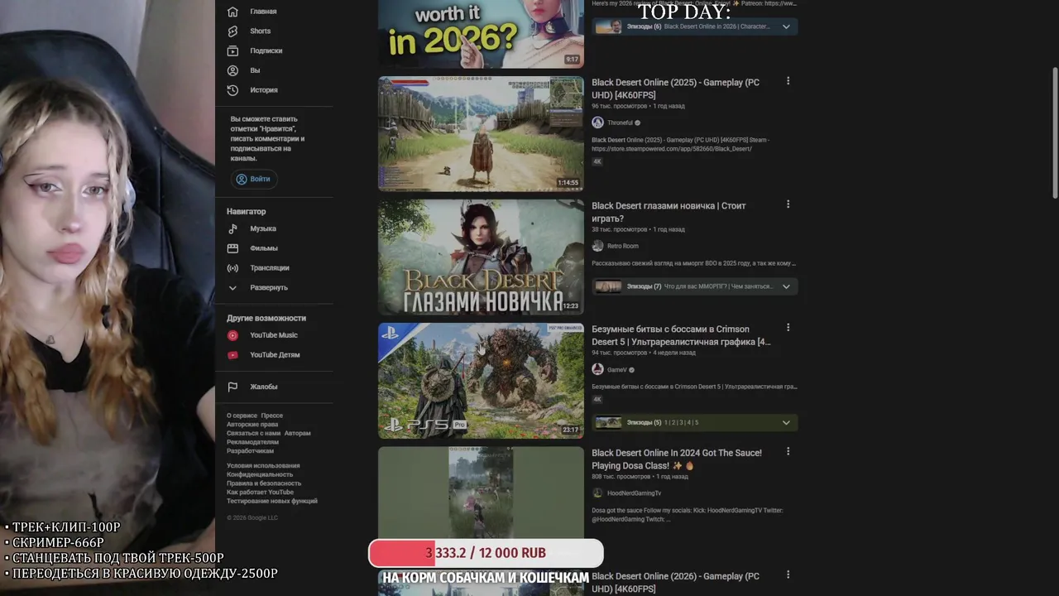Screen dimensions: 1059x596
Task: Open the Вы profile icon
Action: (232, 70)
